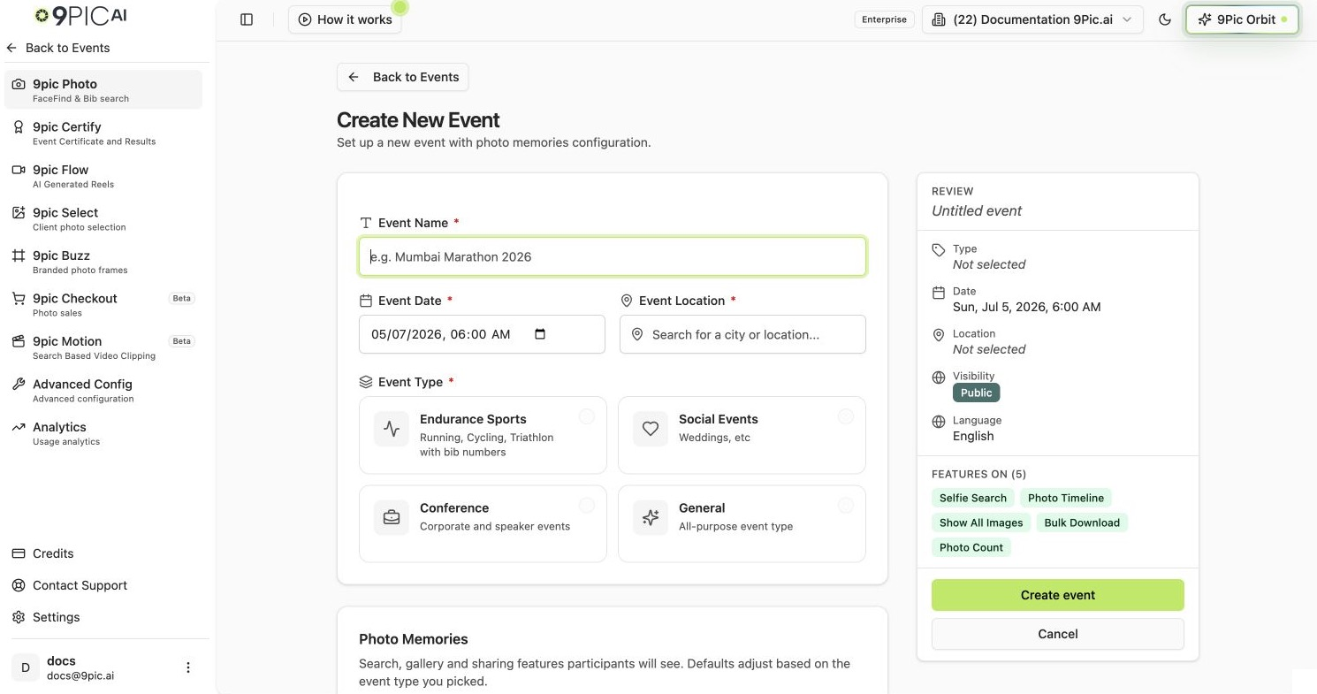Open the docs account three-dot menu
The width and height of the screenshot is (1317, 694).
(x=188, y=667)
